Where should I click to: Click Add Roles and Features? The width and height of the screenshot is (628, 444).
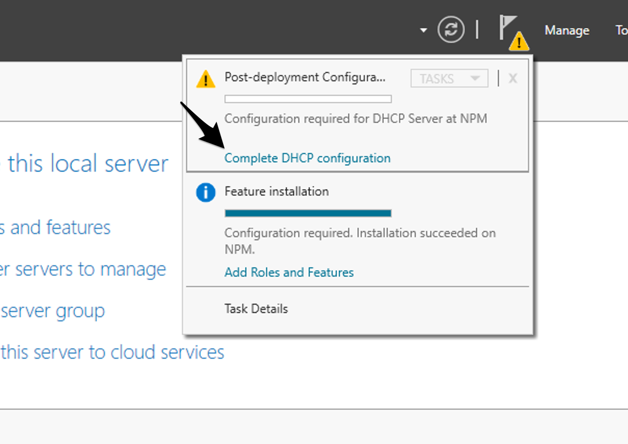[289, 272]
